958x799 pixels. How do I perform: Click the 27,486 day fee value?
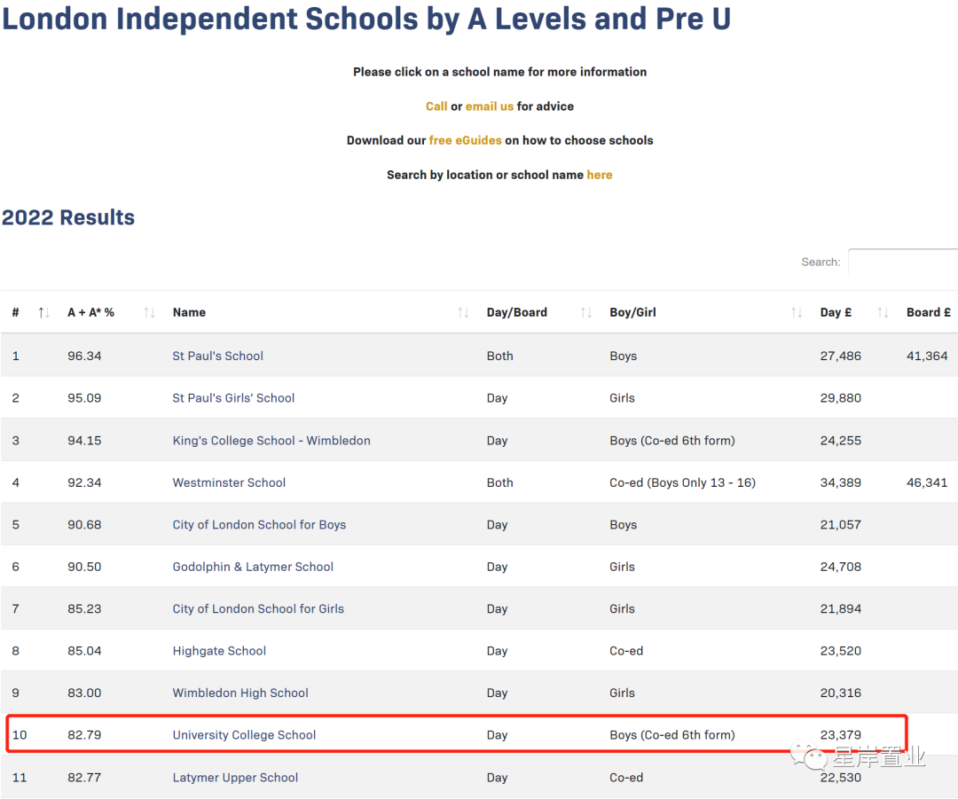[x=841, y=356]
